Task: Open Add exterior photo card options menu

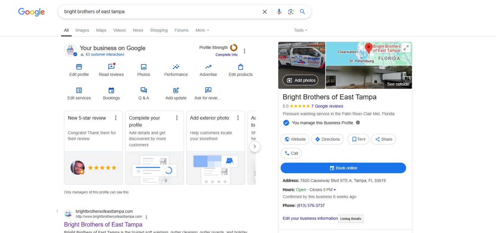Action: [x=238, y=118]
